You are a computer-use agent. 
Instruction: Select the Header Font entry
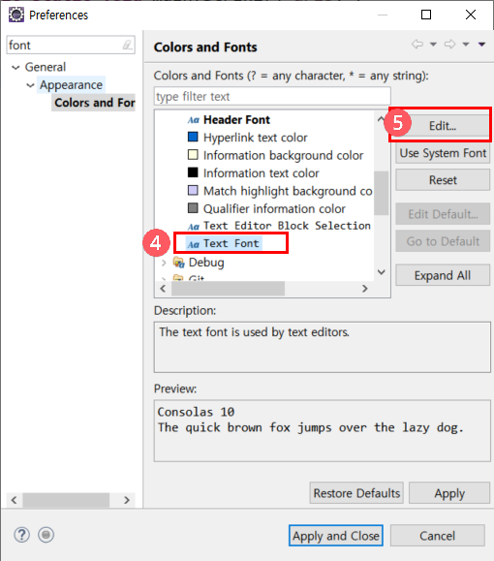(236, 120)
